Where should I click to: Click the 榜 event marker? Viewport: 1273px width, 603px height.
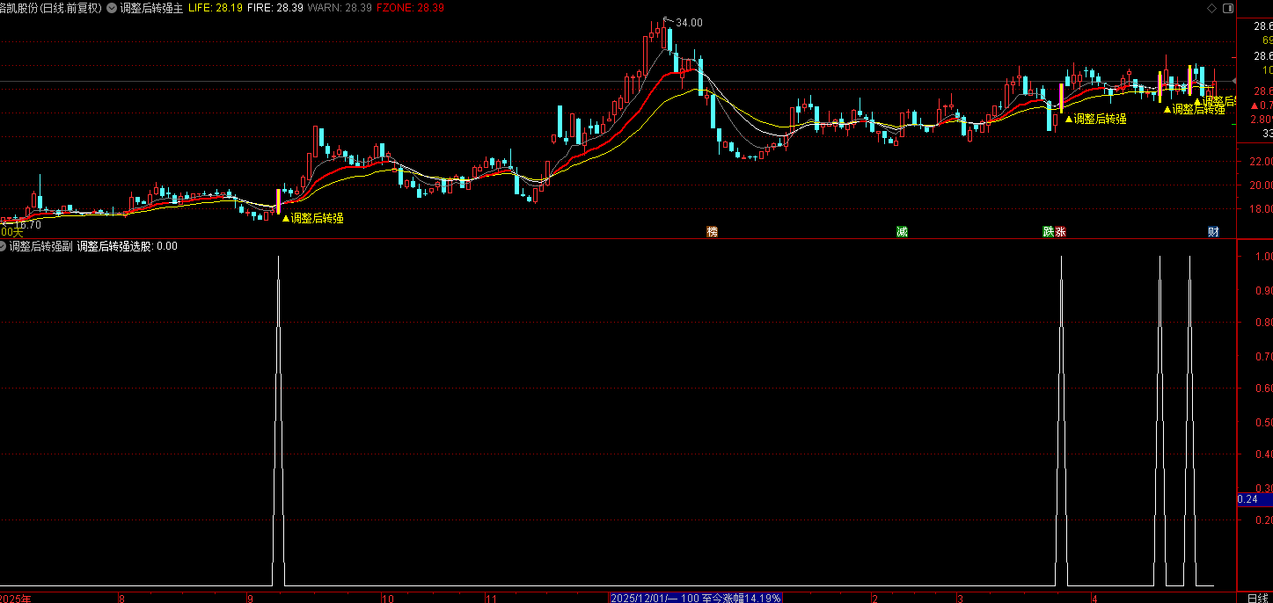712,232
